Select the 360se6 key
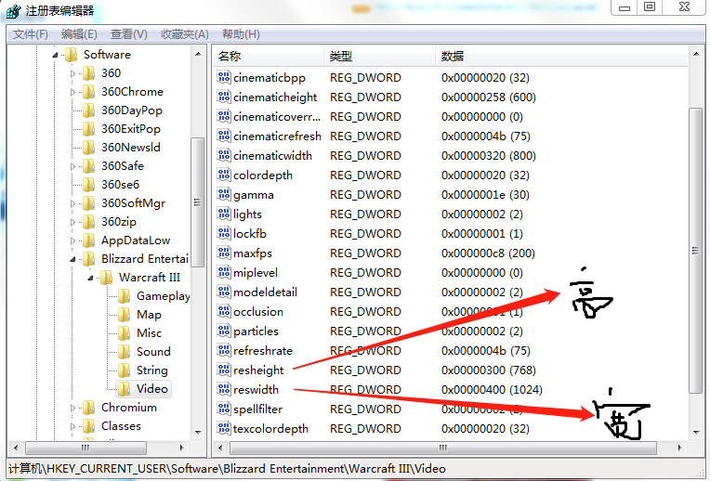This screenshot has width=710, height=481. 120,185
